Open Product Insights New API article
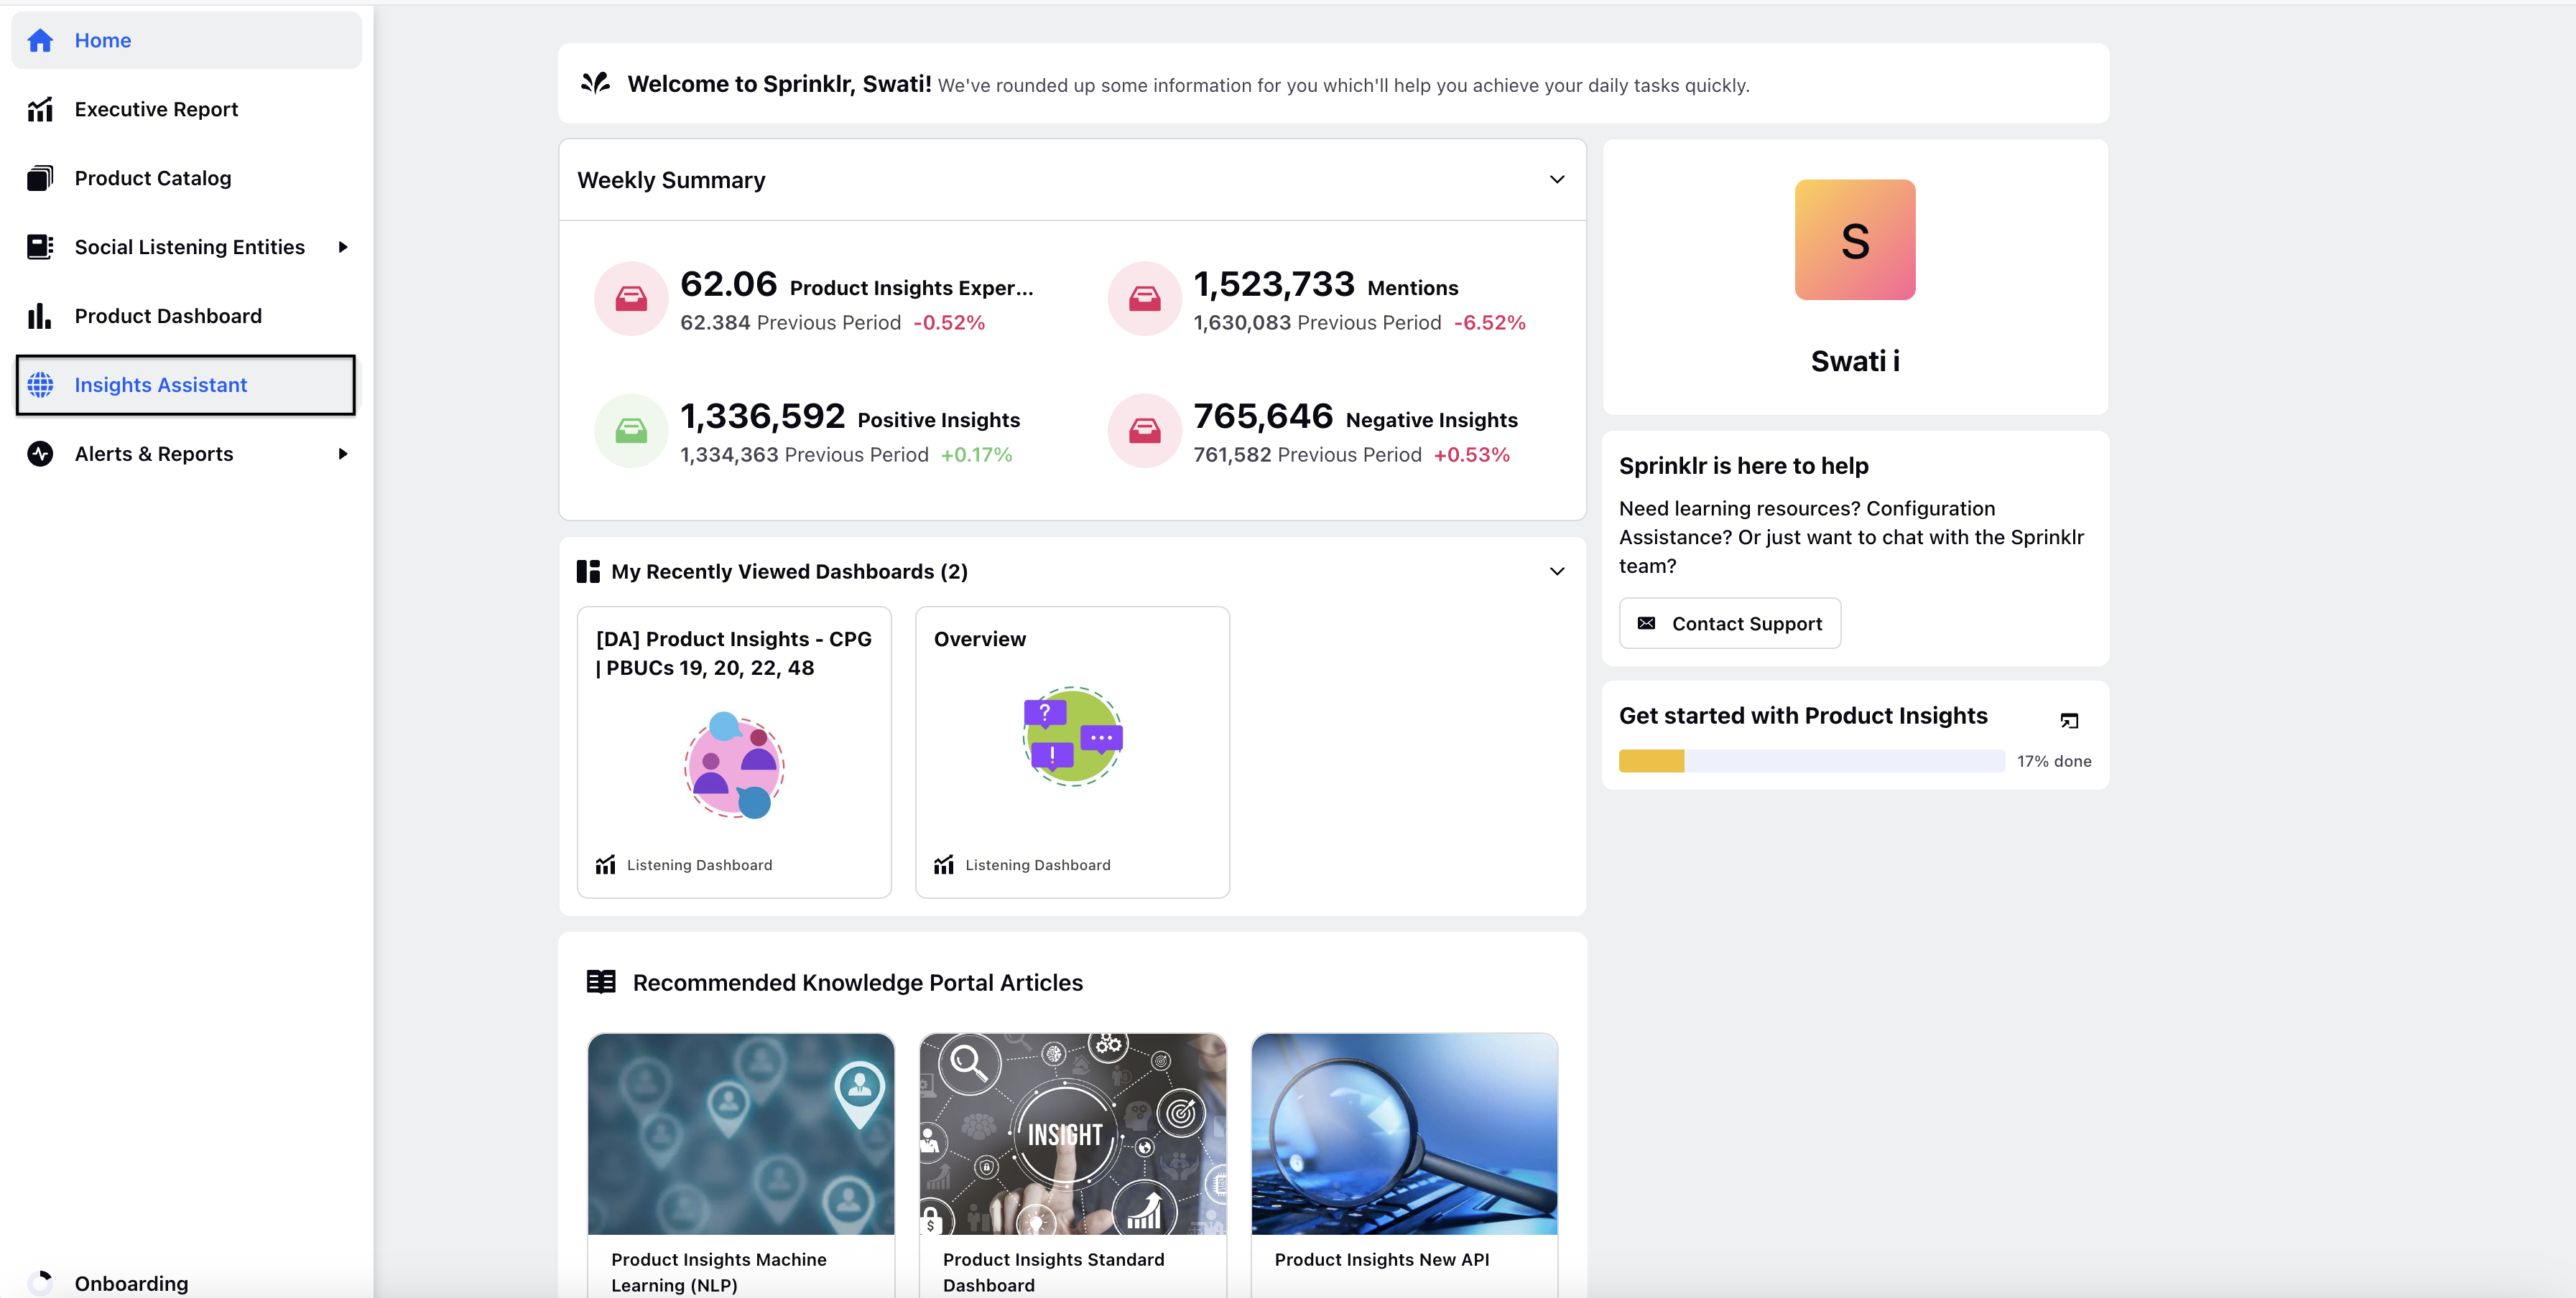Image resolution: width=2576 pixels, height=1298 pixels. [1382, 1260]
